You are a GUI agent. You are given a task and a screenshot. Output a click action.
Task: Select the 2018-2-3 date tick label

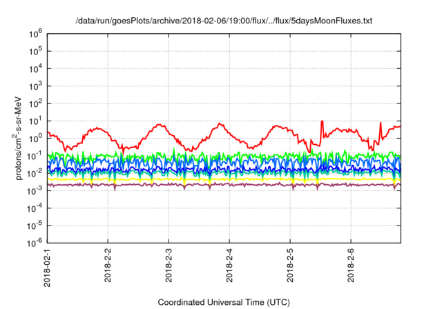169,266
